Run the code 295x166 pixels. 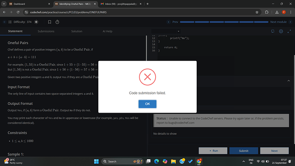213,151
